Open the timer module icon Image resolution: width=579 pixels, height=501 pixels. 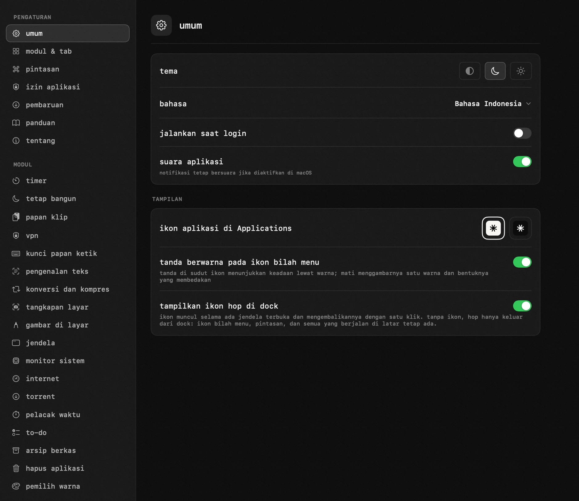click(16, 181)
